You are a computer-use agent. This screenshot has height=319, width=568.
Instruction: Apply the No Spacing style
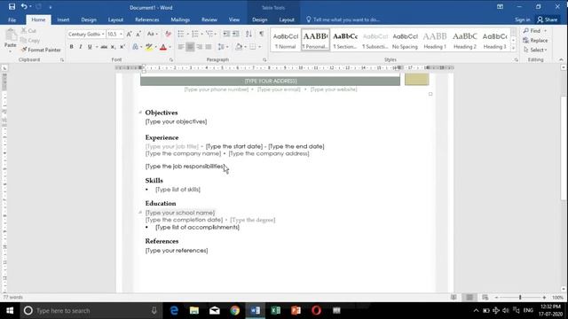(x=405, y=40)
